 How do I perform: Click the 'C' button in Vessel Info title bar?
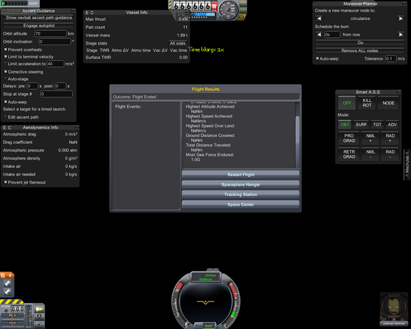click(x=92, y=12)
